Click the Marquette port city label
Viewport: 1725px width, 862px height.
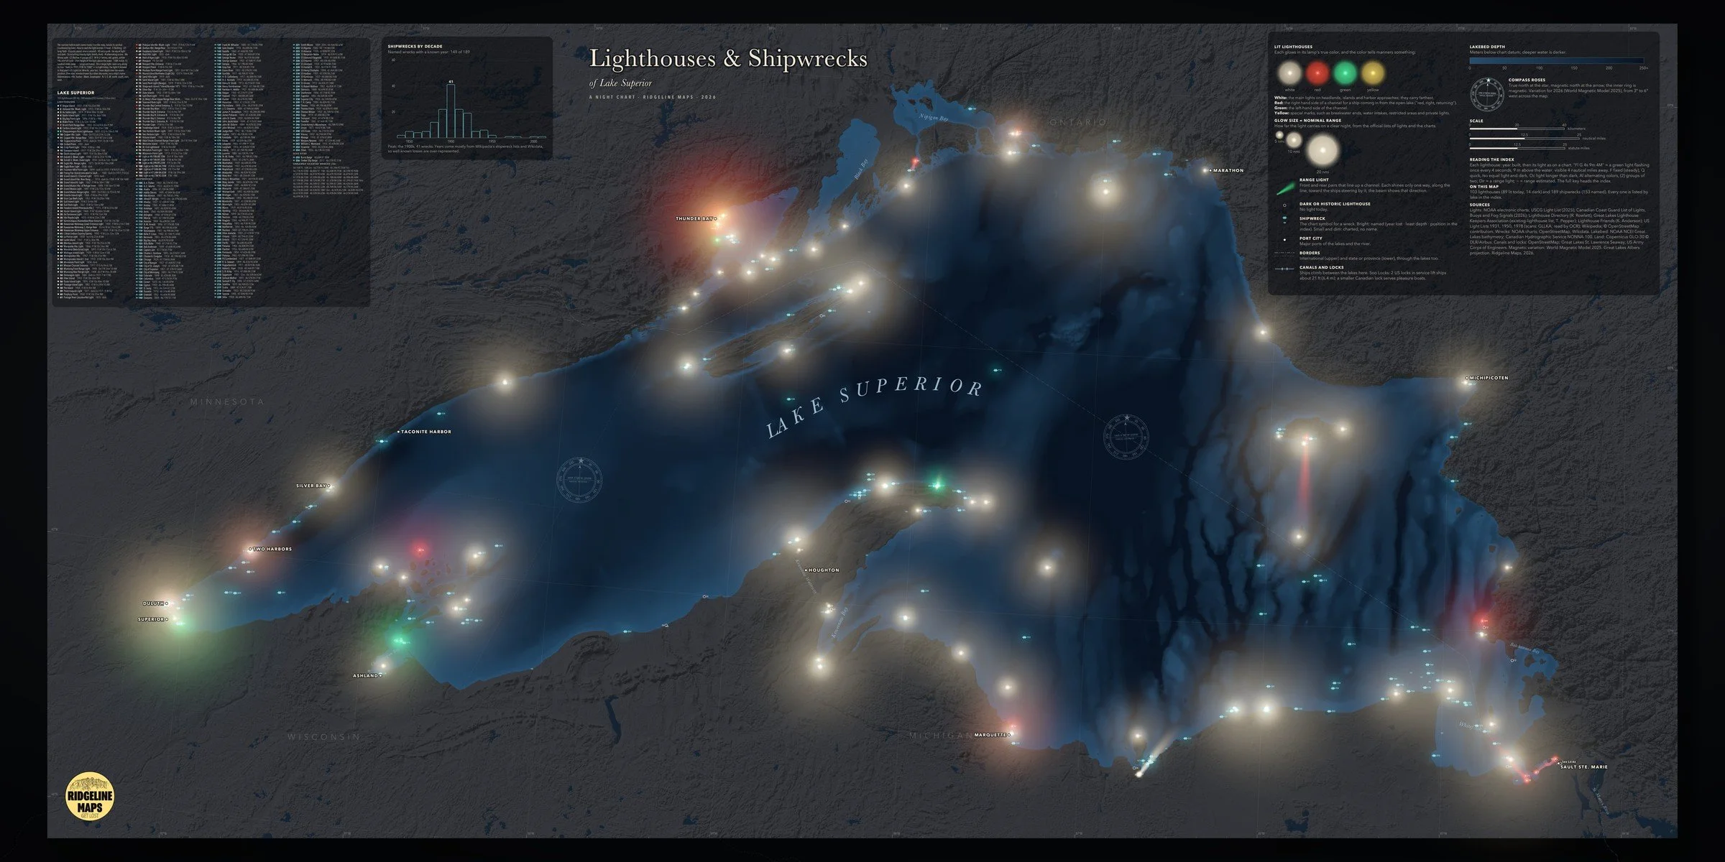(990, 736)
